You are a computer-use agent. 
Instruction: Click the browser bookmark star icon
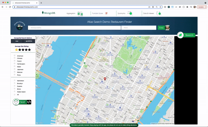(x=161, y=7)
